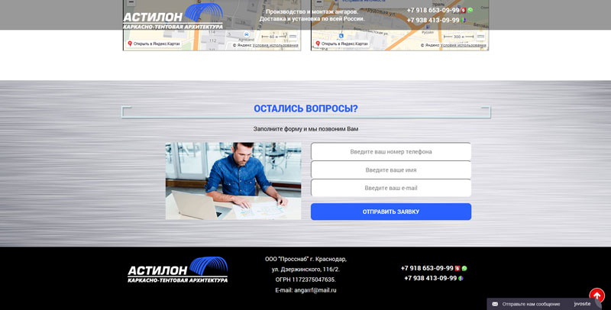Click the MegaFon icon beside footer +7 938 number
611x310 pixels.
pyautogui.click(x=461, y=278)
